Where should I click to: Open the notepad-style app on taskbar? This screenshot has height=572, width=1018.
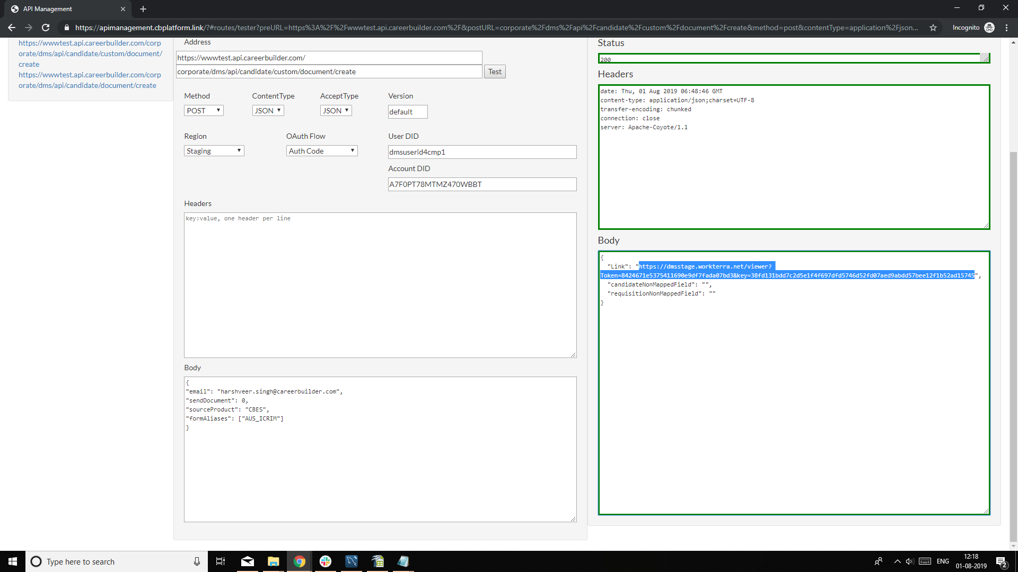click(x=403, y=561)
